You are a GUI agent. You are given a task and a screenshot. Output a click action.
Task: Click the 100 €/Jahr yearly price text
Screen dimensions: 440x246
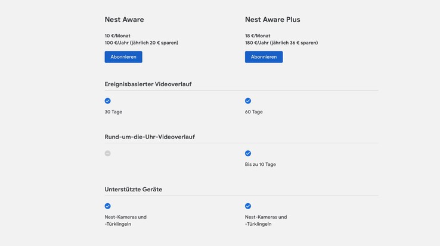[141, 43]
